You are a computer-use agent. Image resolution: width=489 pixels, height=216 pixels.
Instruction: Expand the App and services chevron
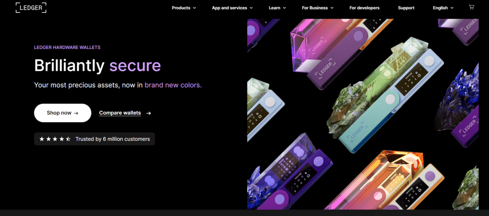(x=251, y=8)
